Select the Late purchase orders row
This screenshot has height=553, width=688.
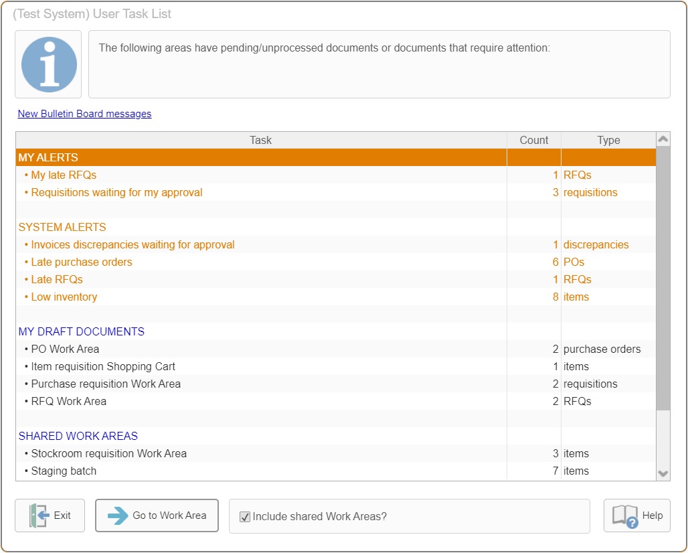point(82,262)
